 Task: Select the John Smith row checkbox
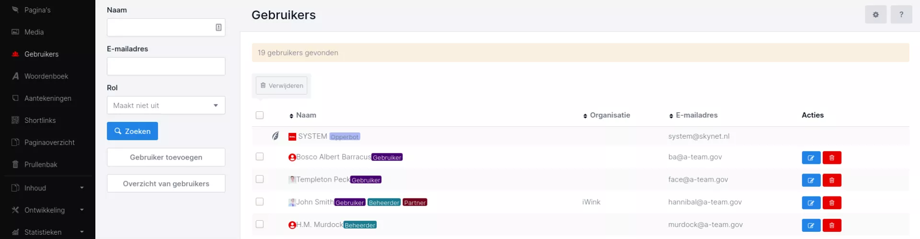coord(260,202)
